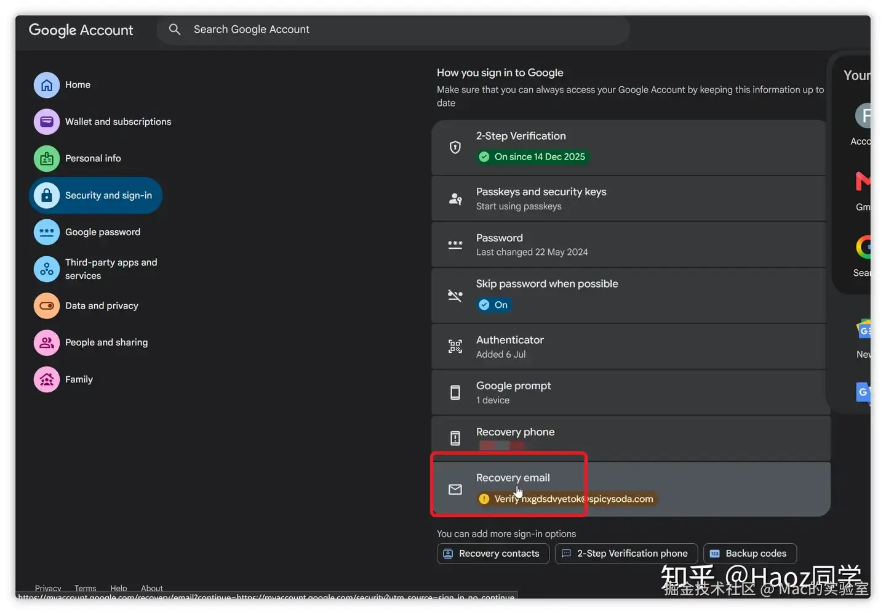Open the Family sidebar icon
The width and height of the screenshot is (886, 614).
click(x=47, y=379)
